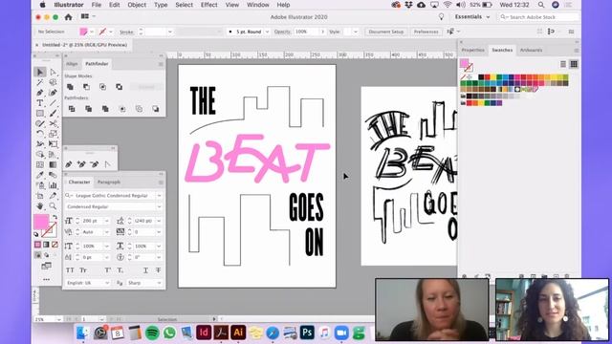Set paint mode to None
The width and height of the screenshot is (612, 344).
point(55,245)
